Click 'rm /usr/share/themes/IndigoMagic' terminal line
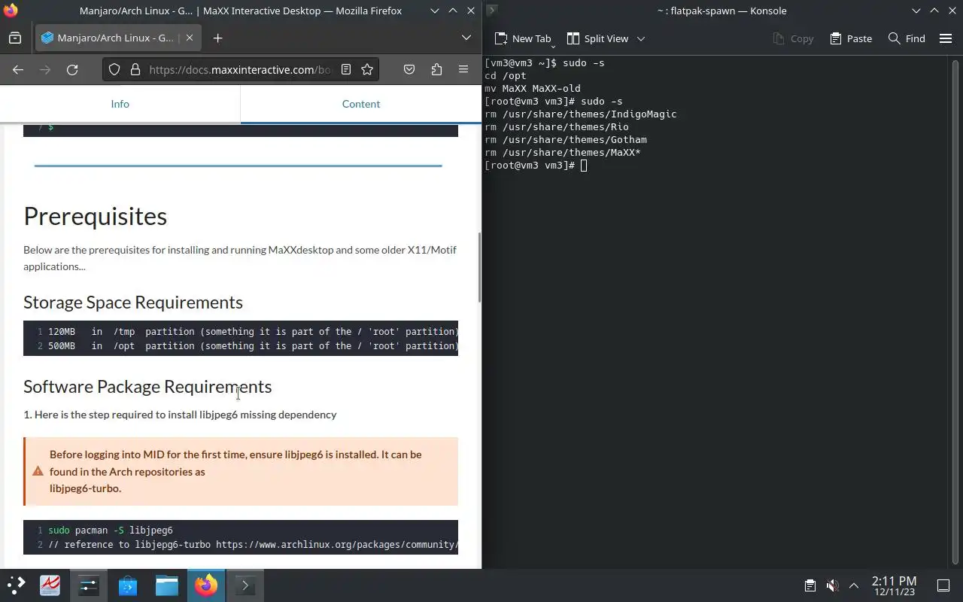Viewport: 963px width, 602px height. 581,114
